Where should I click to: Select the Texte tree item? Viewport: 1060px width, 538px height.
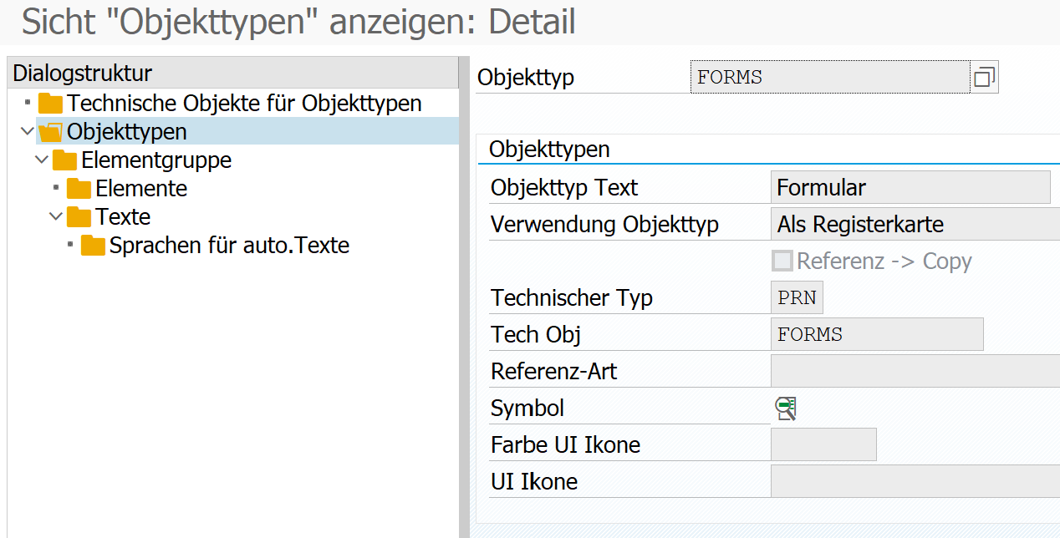pyautogui.click(x=123, y=217)
